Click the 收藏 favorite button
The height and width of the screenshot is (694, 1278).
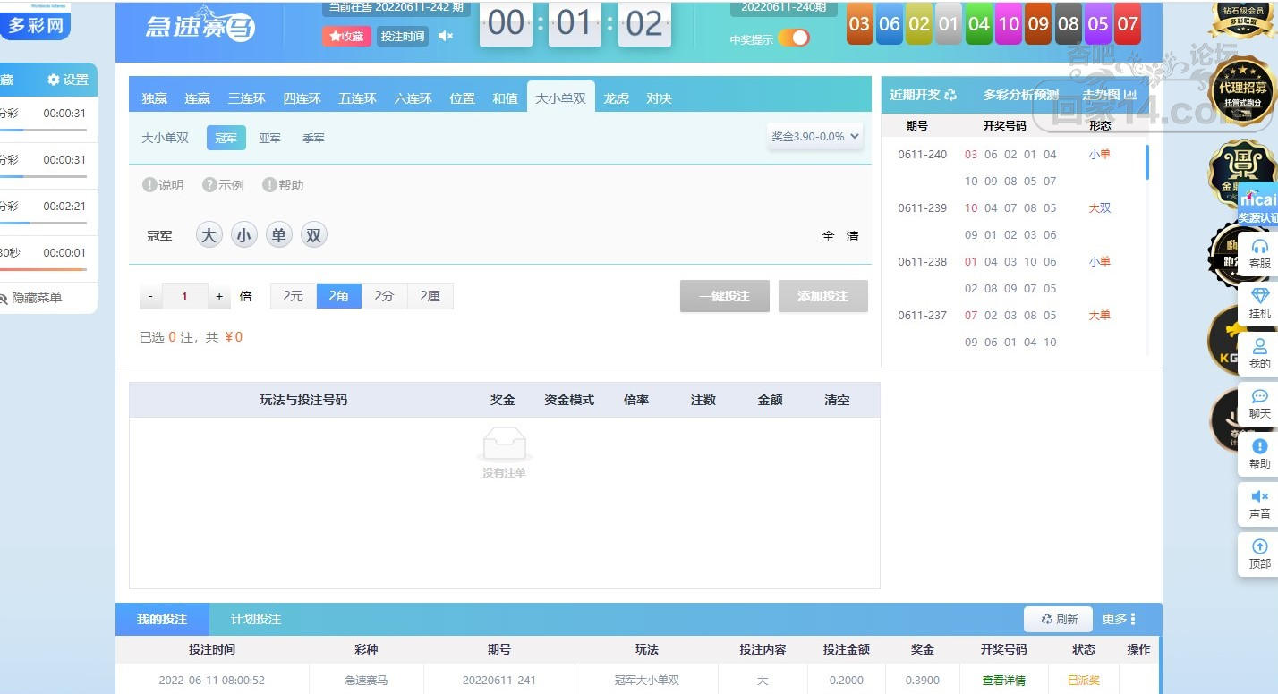click(346, 37)
